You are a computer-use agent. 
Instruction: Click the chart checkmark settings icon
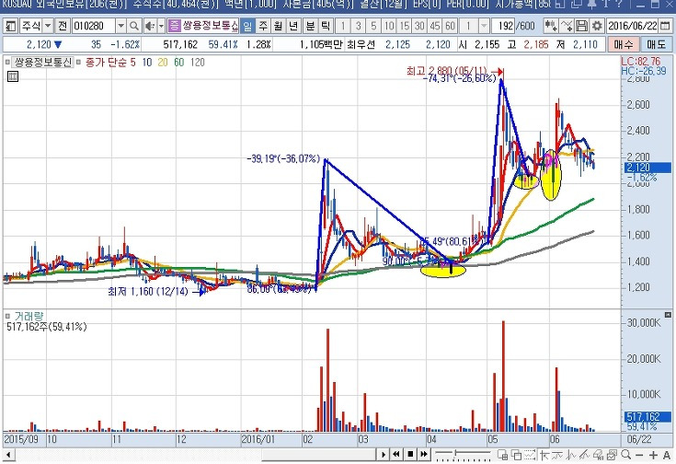[612, 455]
